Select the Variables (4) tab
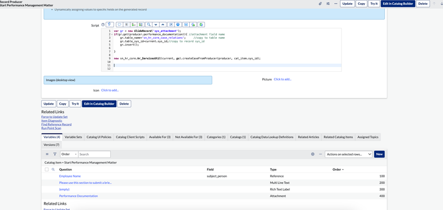The width and height of the screenshot is (443, 210). (51, 137)
